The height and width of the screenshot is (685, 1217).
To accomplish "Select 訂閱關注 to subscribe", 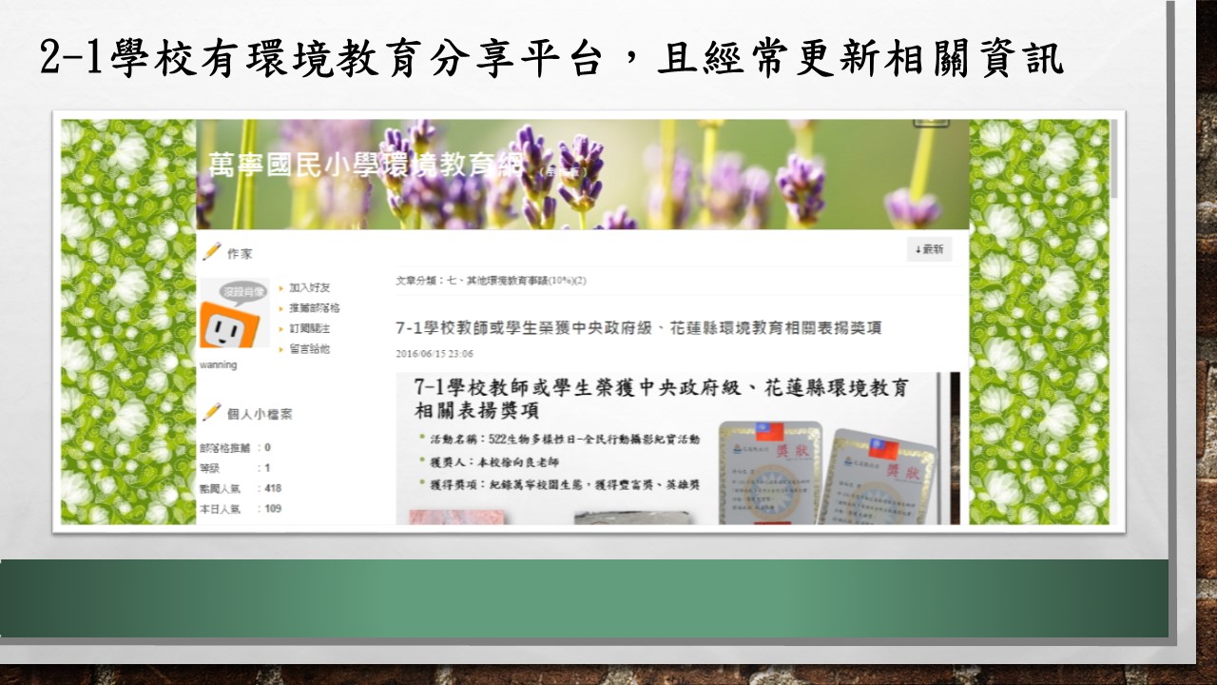I will 310,329.
